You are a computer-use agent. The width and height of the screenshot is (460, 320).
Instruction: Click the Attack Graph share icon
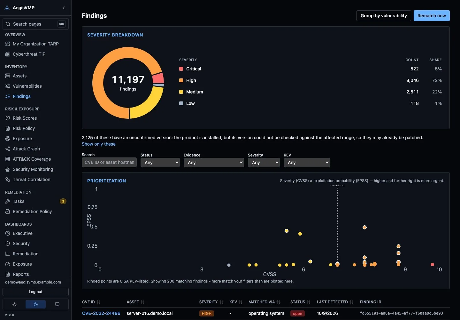click(8, 149)
